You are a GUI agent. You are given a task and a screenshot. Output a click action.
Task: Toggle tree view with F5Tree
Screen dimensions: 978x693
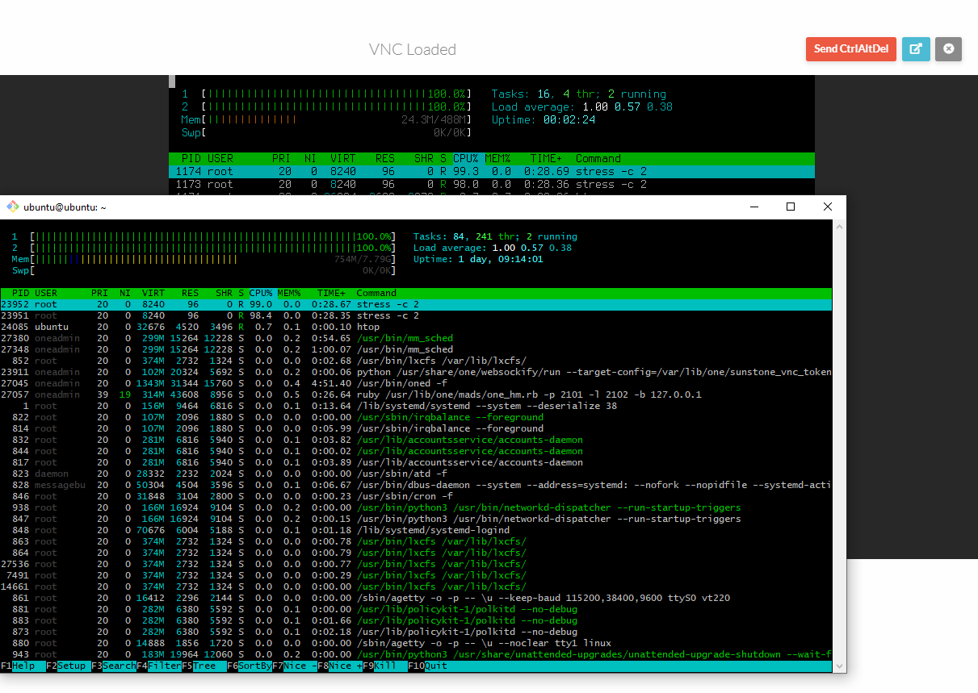(x=204, y=666)
